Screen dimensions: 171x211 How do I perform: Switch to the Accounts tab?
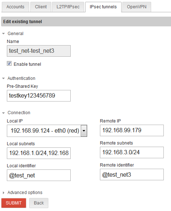15,7
